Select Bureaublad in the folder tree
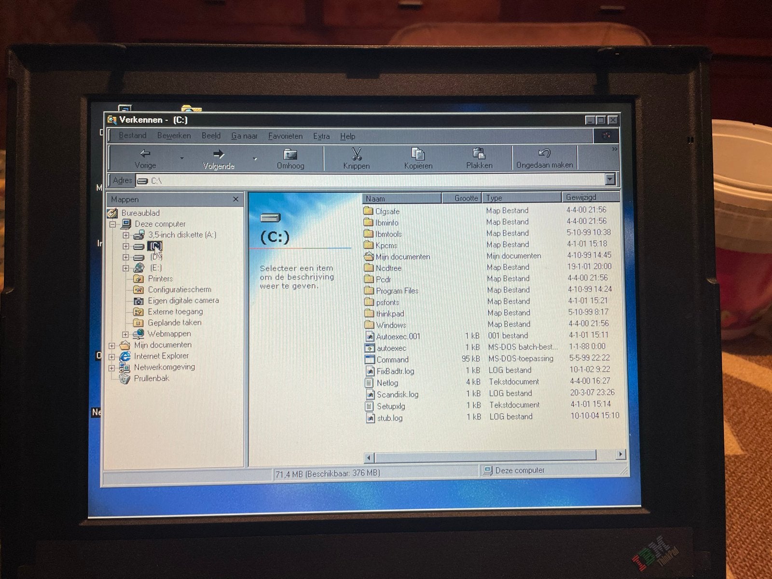 coord(140,213)
